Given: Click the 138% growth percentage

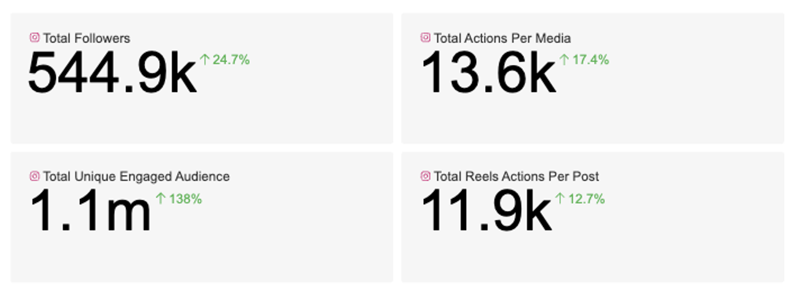Looking at the screenshot, I should click(185, 198).
